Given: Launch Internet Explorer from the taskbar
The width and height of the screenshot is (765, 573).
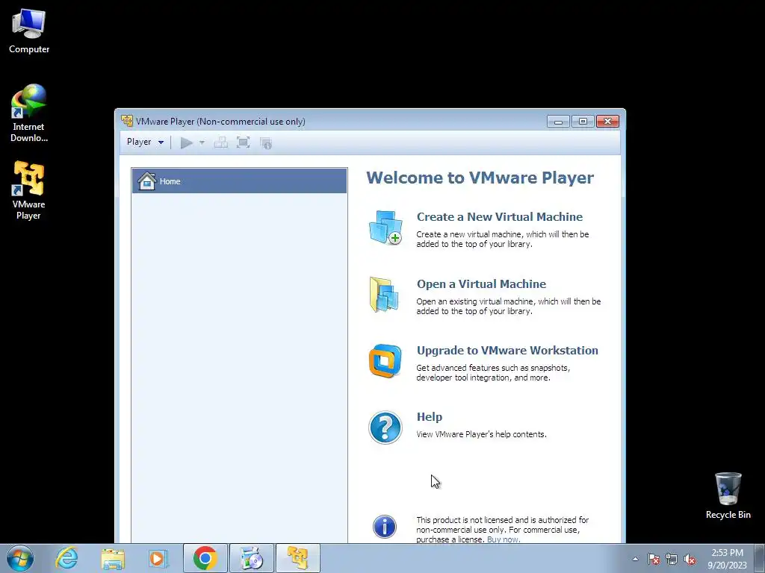Looking at the screenshot, I should pyautogui.click(x=66, y=558).
